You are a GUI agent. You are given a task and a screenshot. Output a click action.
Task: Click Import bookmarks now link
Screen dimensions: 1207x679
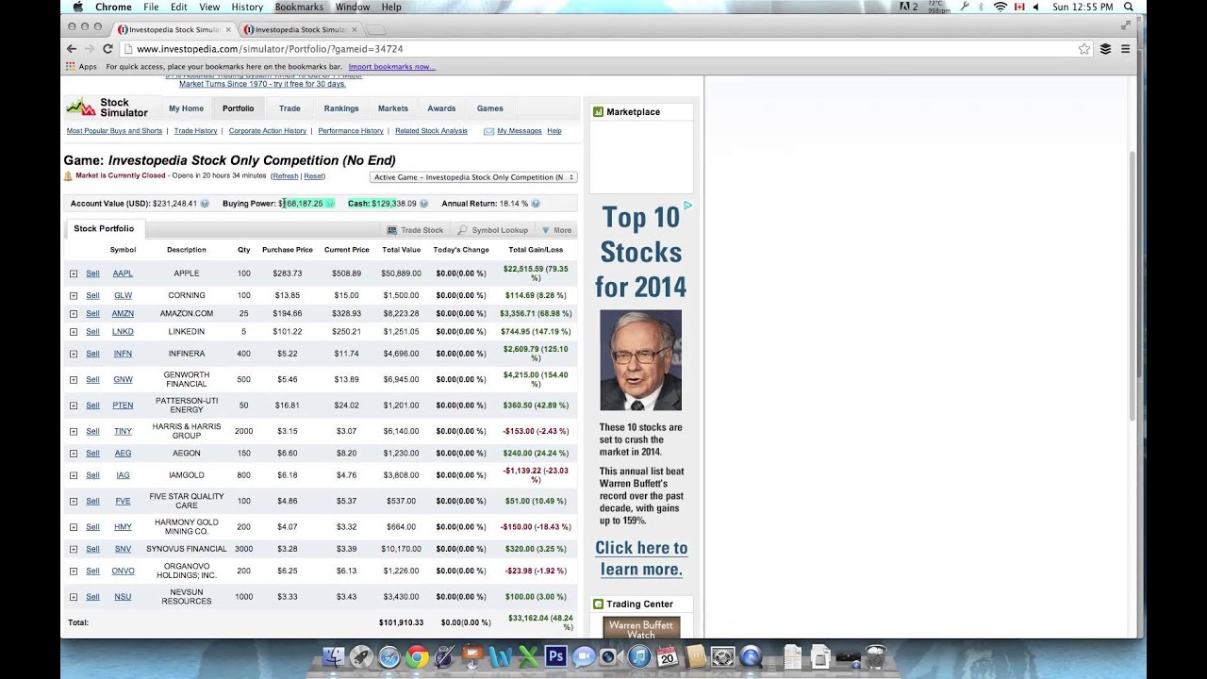click(x=391, y=67)
